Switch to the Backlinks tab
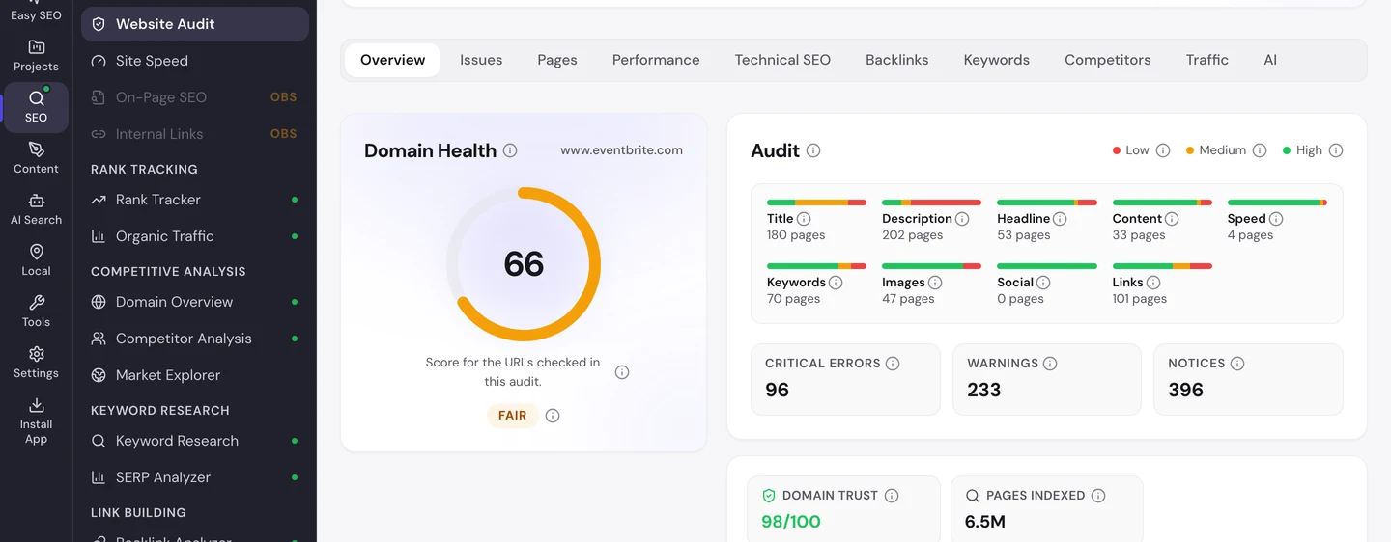Screen dimensions: 1391x542 pos(897,60)
